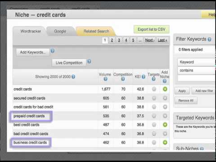Switch to the Related Search tab
The width and height of the screenshot is (216, 162).
pos(96,31)
